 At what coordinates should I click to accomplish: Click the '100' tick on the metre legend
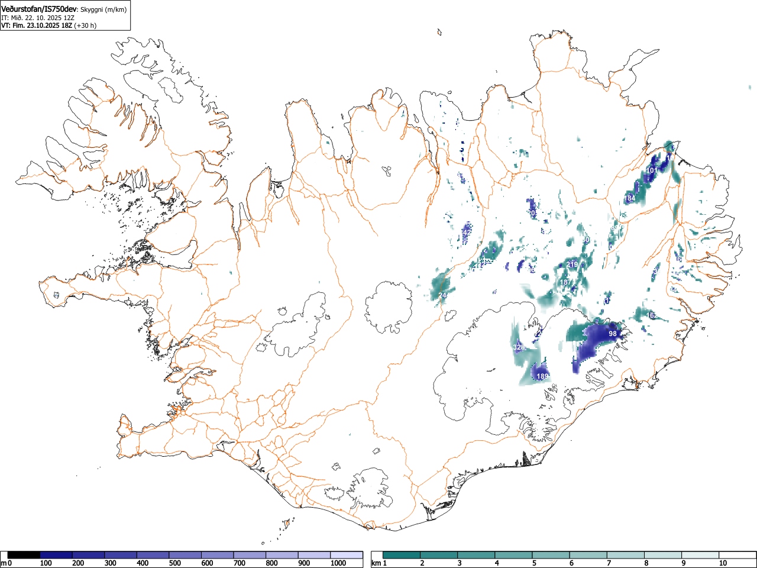click(46, 563)
